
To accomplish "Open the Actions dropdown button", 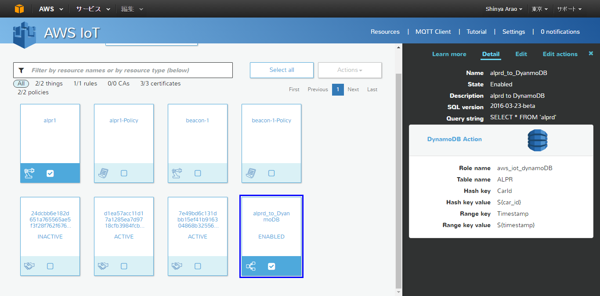I will click(350, 70).
